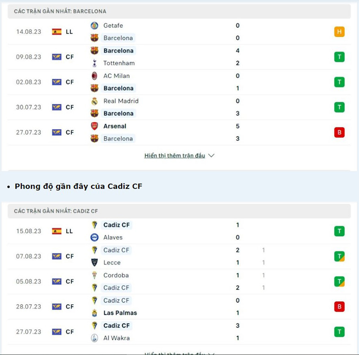Image resolution: width=359 pixels, height=355 pixels.
Task: Click the Spanish LL flag beside 14.08.23
Action: coord(57,31)
